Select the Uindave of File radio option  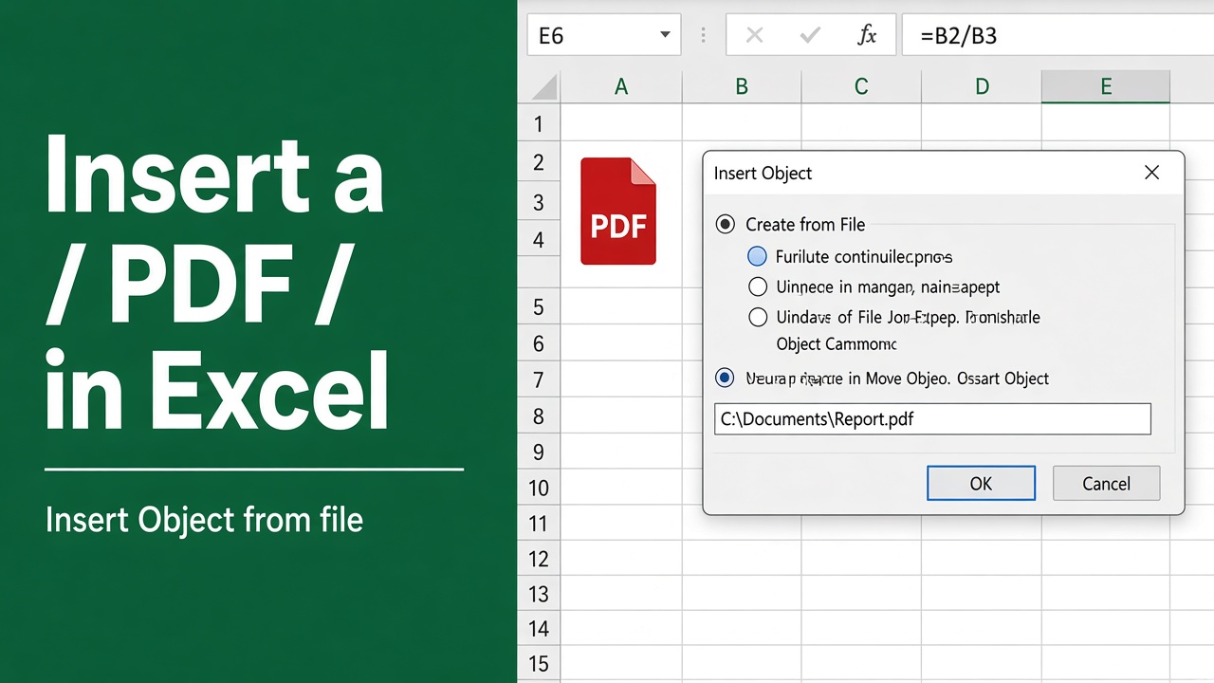coord(757,318)
